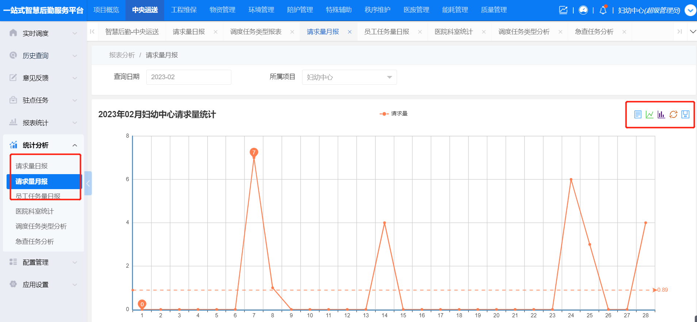The width and height of the screenshot is (697, 322).
Task: Click 配置管理 list icon in sidebar
Action: pyautogui.click(x=13, y=262)
